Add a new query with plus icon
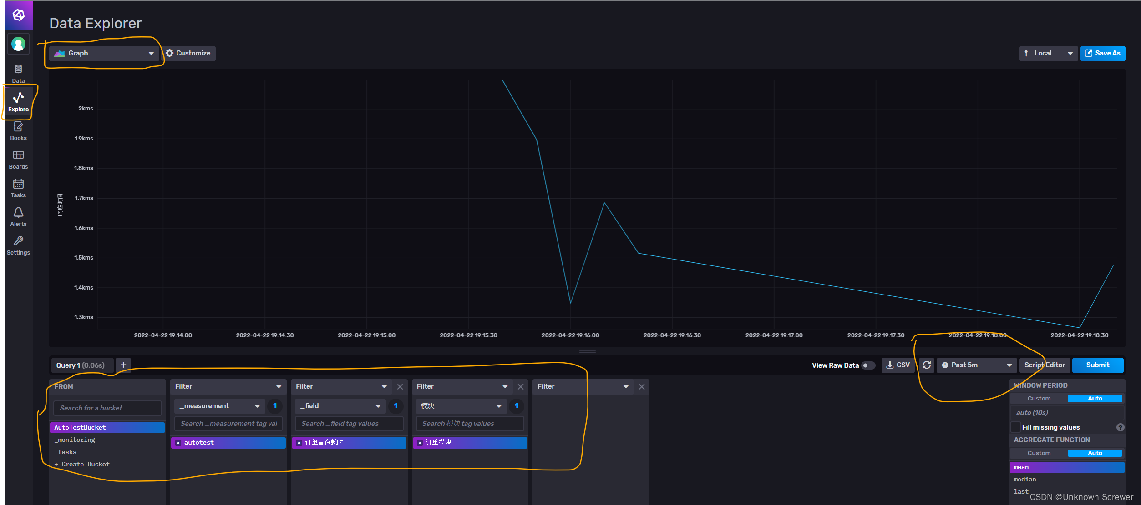The image size is (1141, 505). (x=123, y=365)
